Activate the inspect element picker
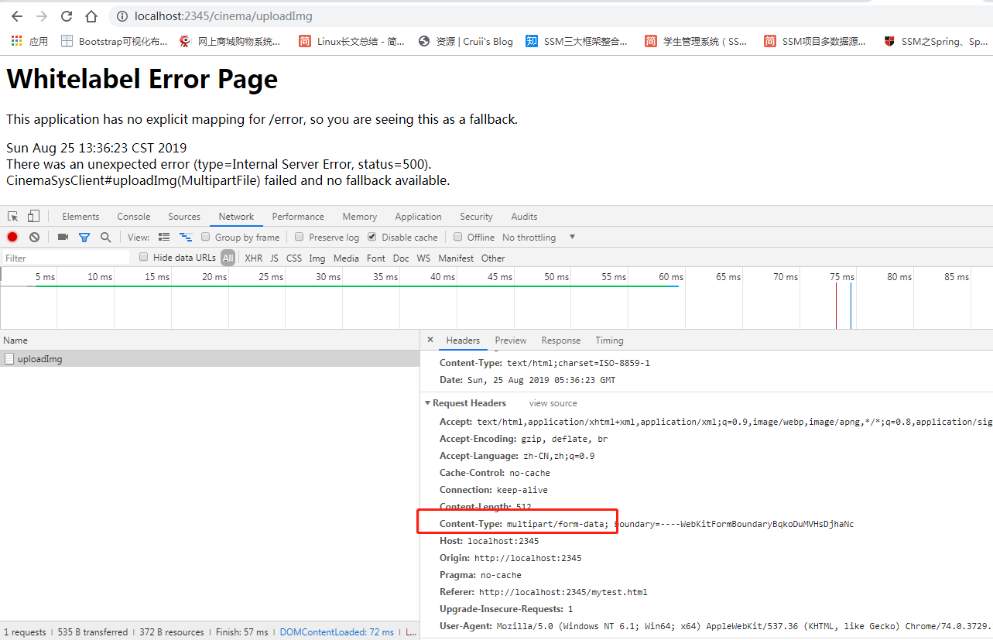Screen dimensions: 993x640 [13, 217]
